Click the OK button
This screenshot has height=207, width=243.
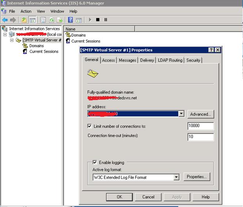119,197
